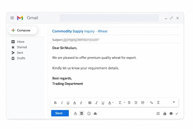Click the 'Best regards,' line
Screen dimensions: 193x129
pyautogui.click(x=62, y=78)
